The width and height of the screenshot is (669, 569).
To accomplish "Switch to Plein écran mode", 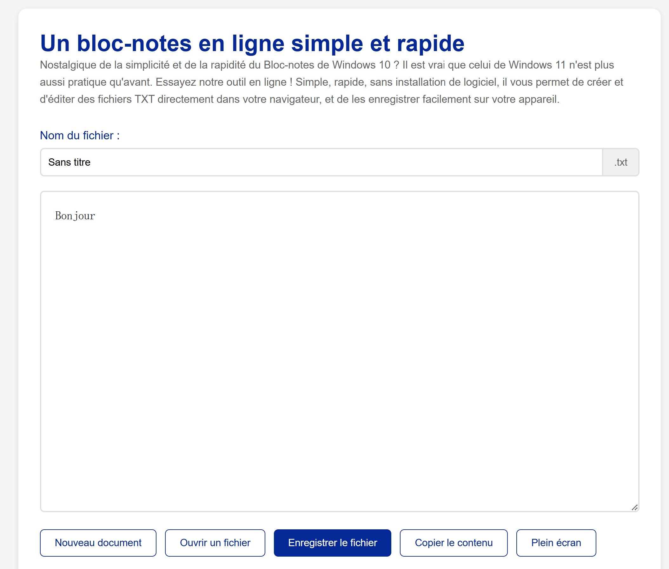I will click(x=556, y=543).
